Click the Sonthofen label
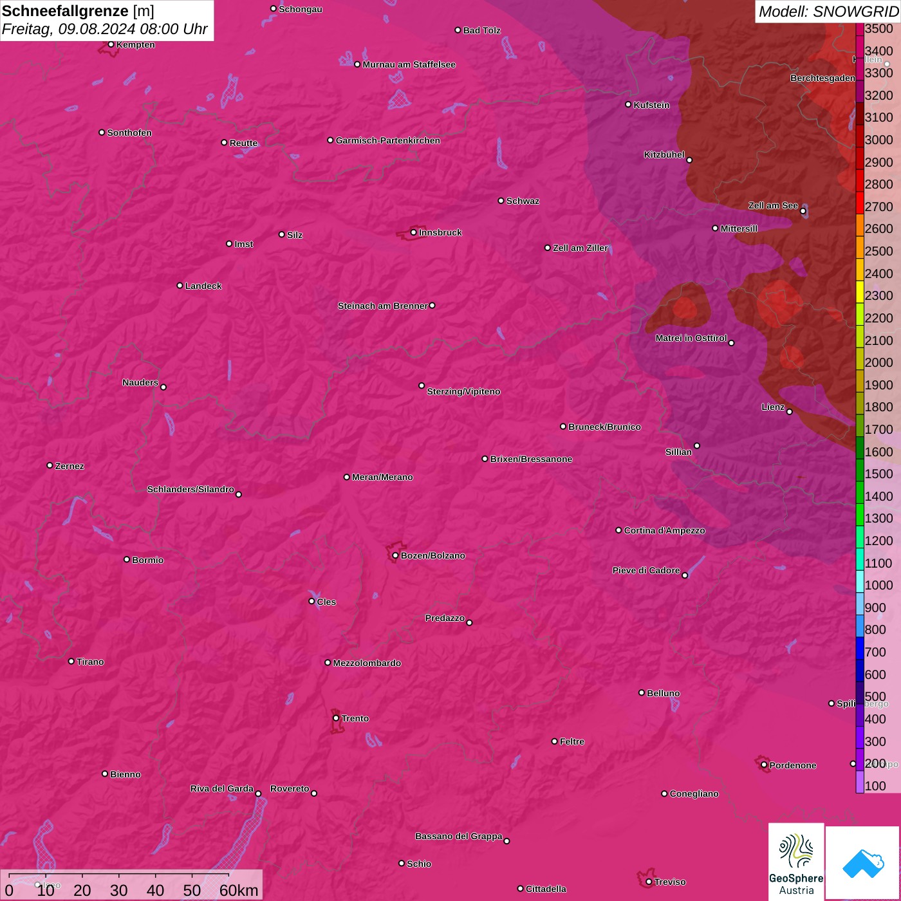The width and height of the screenshot is (901, 901). 129,133
